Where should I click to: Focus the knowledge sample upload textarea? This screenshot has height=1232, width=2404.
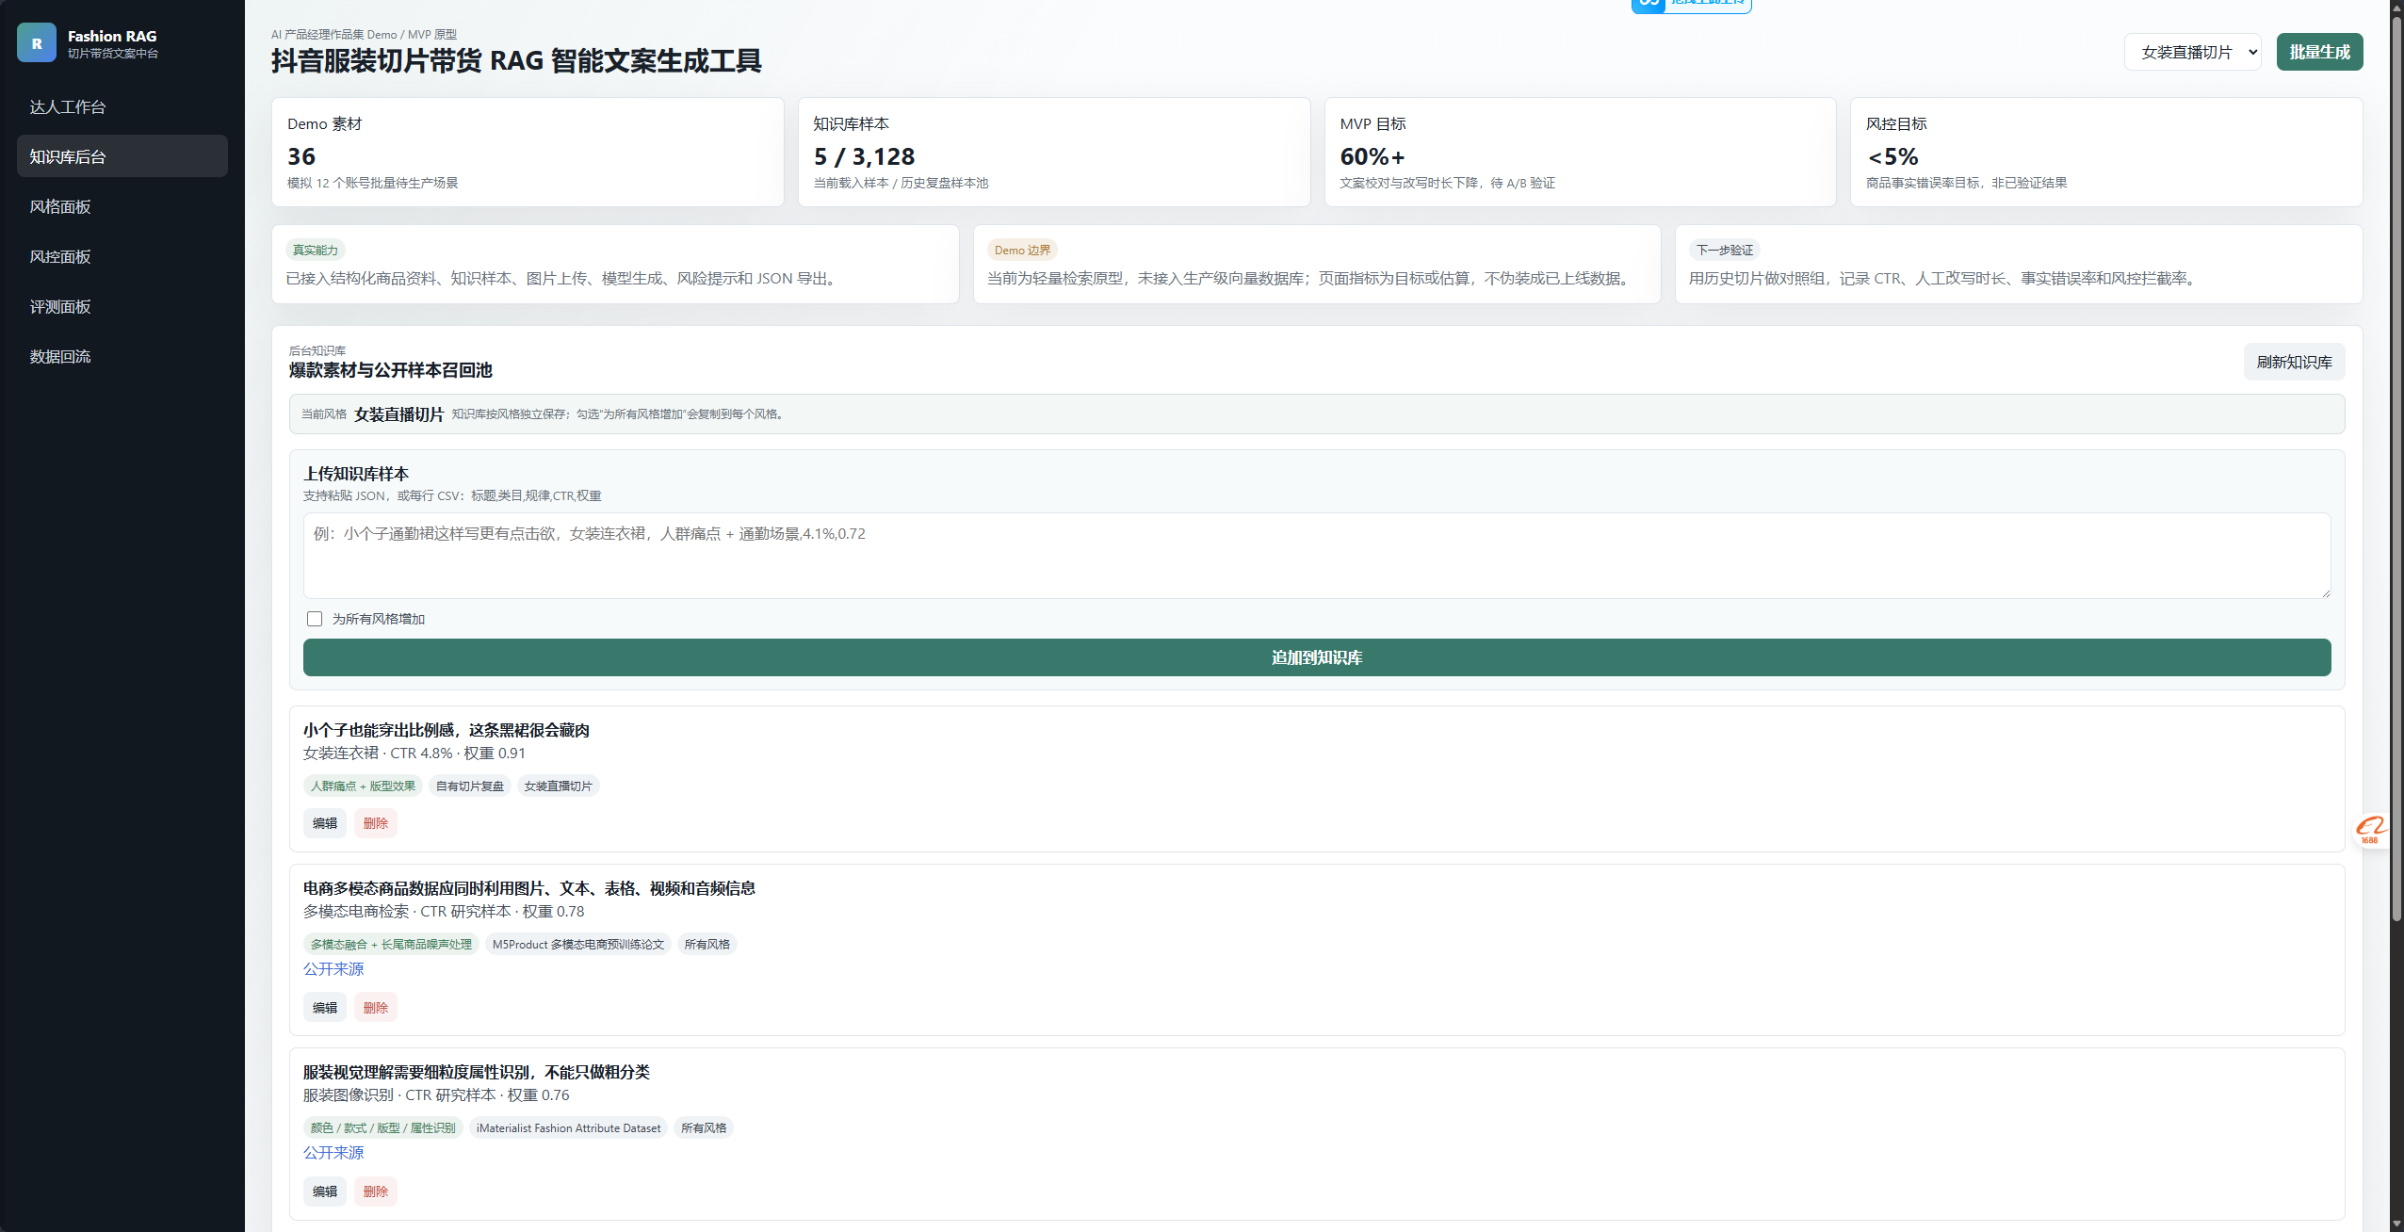(x=1317, y=556)
